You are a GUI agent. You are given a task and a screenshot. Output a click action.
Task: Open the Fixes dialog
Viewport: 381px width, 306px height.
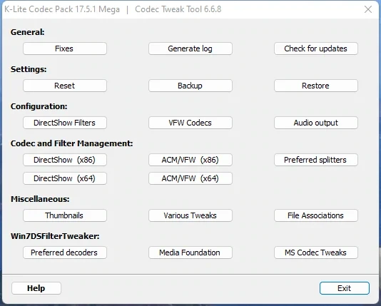click(65, 49)
